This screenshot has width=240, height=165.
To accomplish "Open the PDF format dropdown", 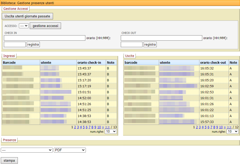I will click(x=70, y=150).
